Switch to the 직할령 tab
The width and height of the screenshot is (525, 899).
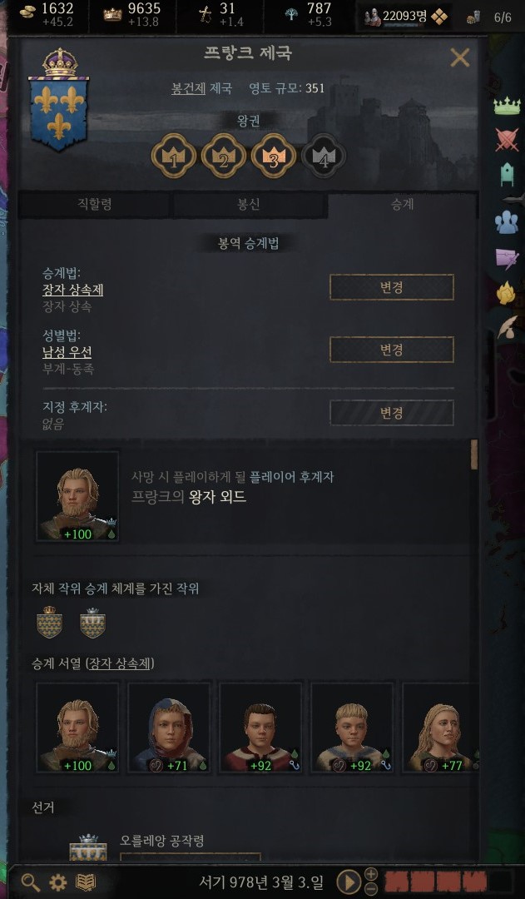tap(95, 205)
